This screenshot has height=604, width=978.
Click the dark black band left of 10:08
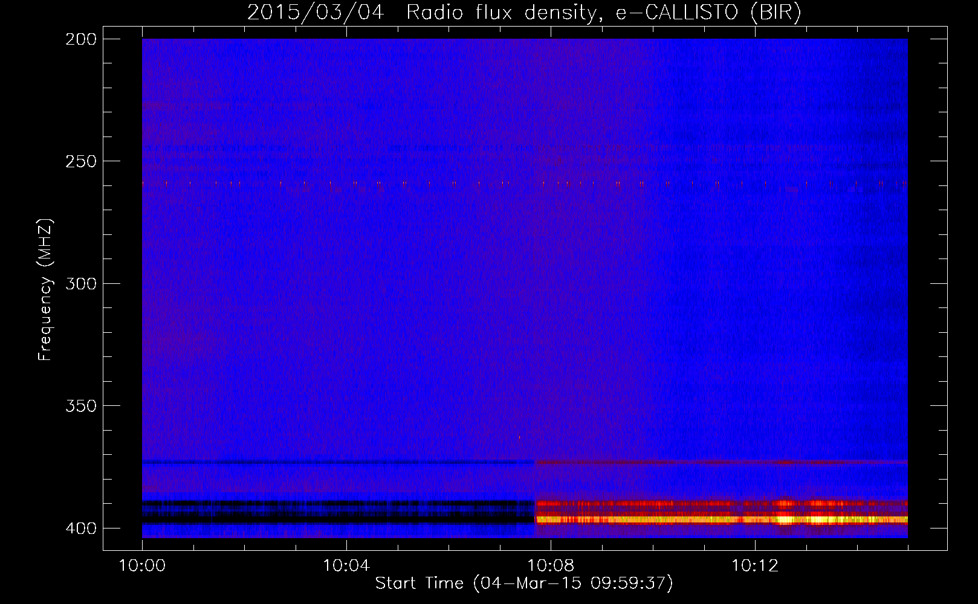338,518
